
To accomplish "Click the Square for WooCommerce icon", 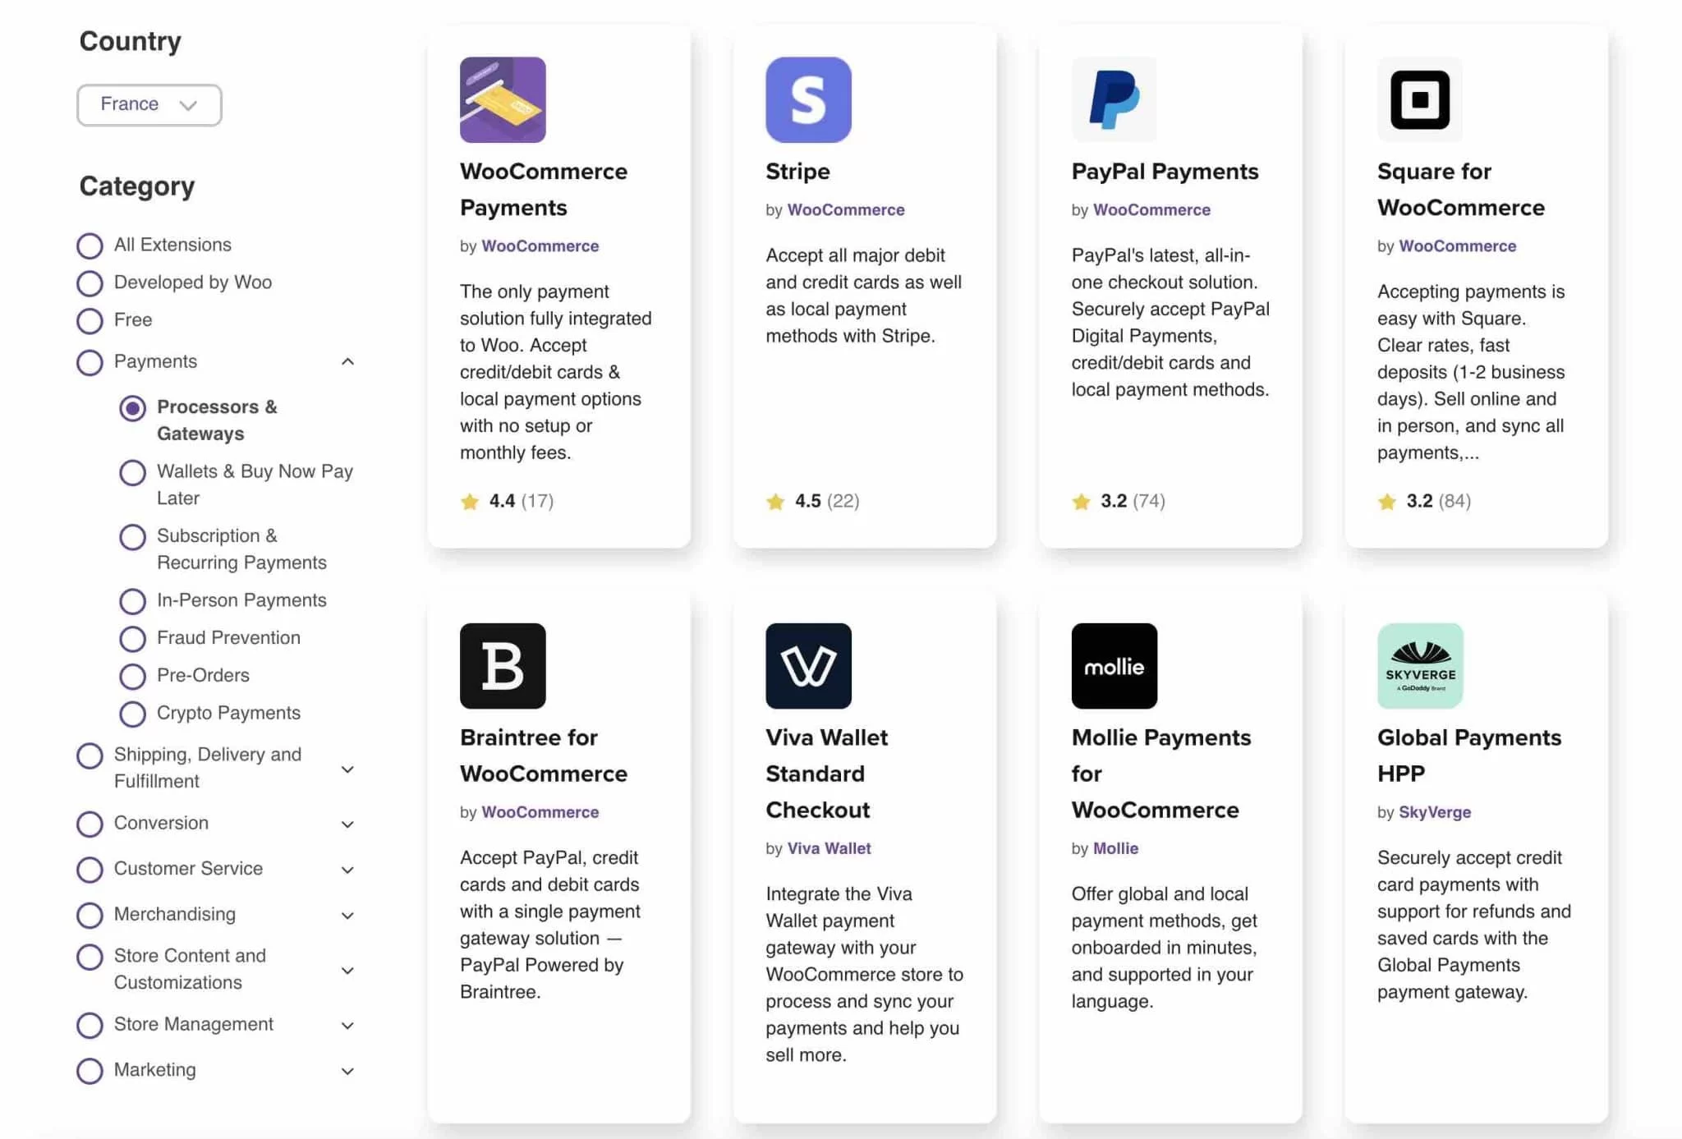I will [1419, 99].
